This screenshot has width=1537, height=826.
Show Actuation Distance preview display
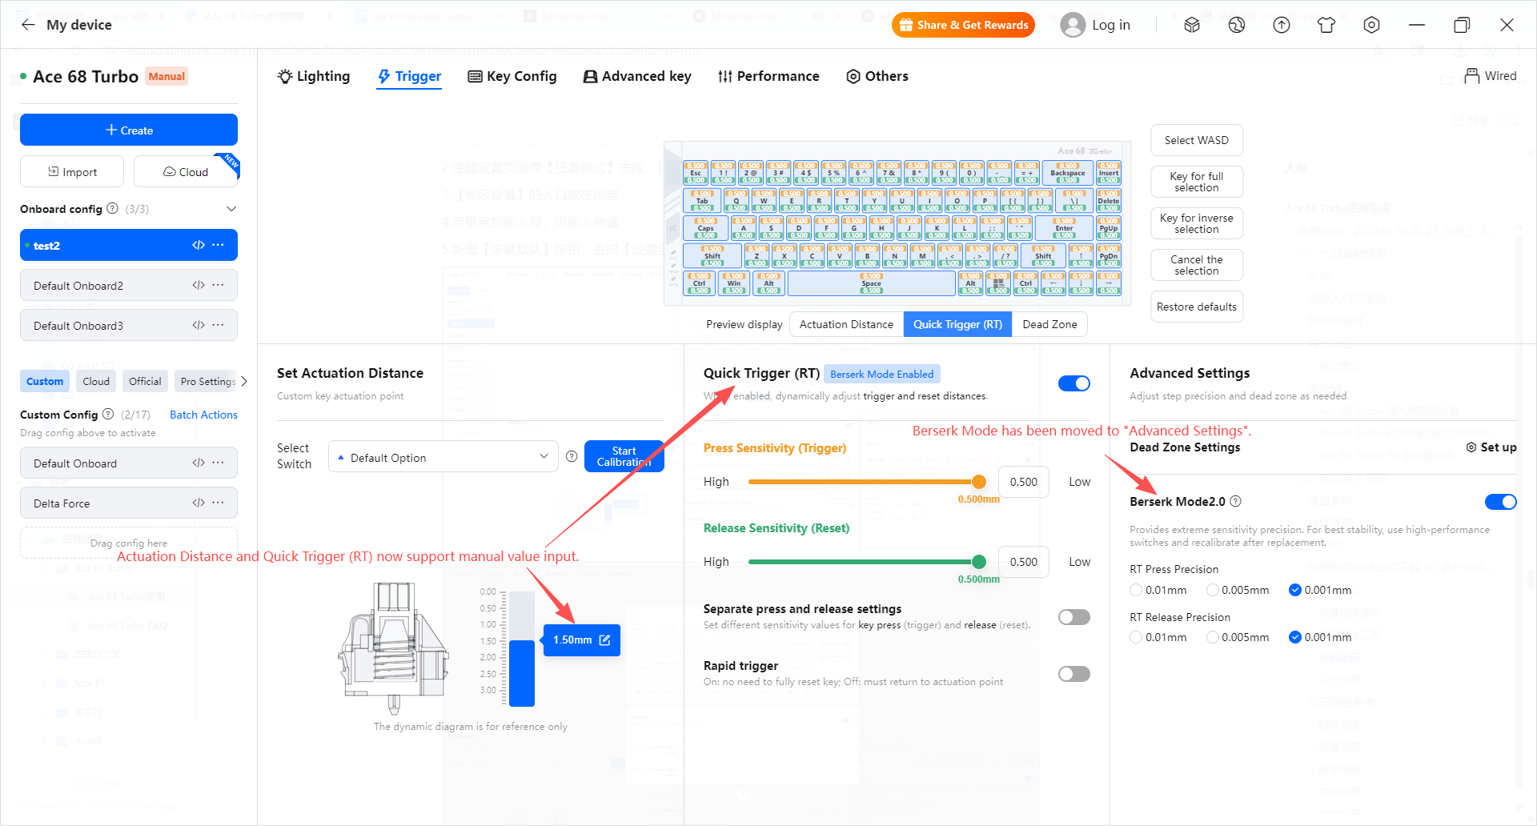pos(846,324)
